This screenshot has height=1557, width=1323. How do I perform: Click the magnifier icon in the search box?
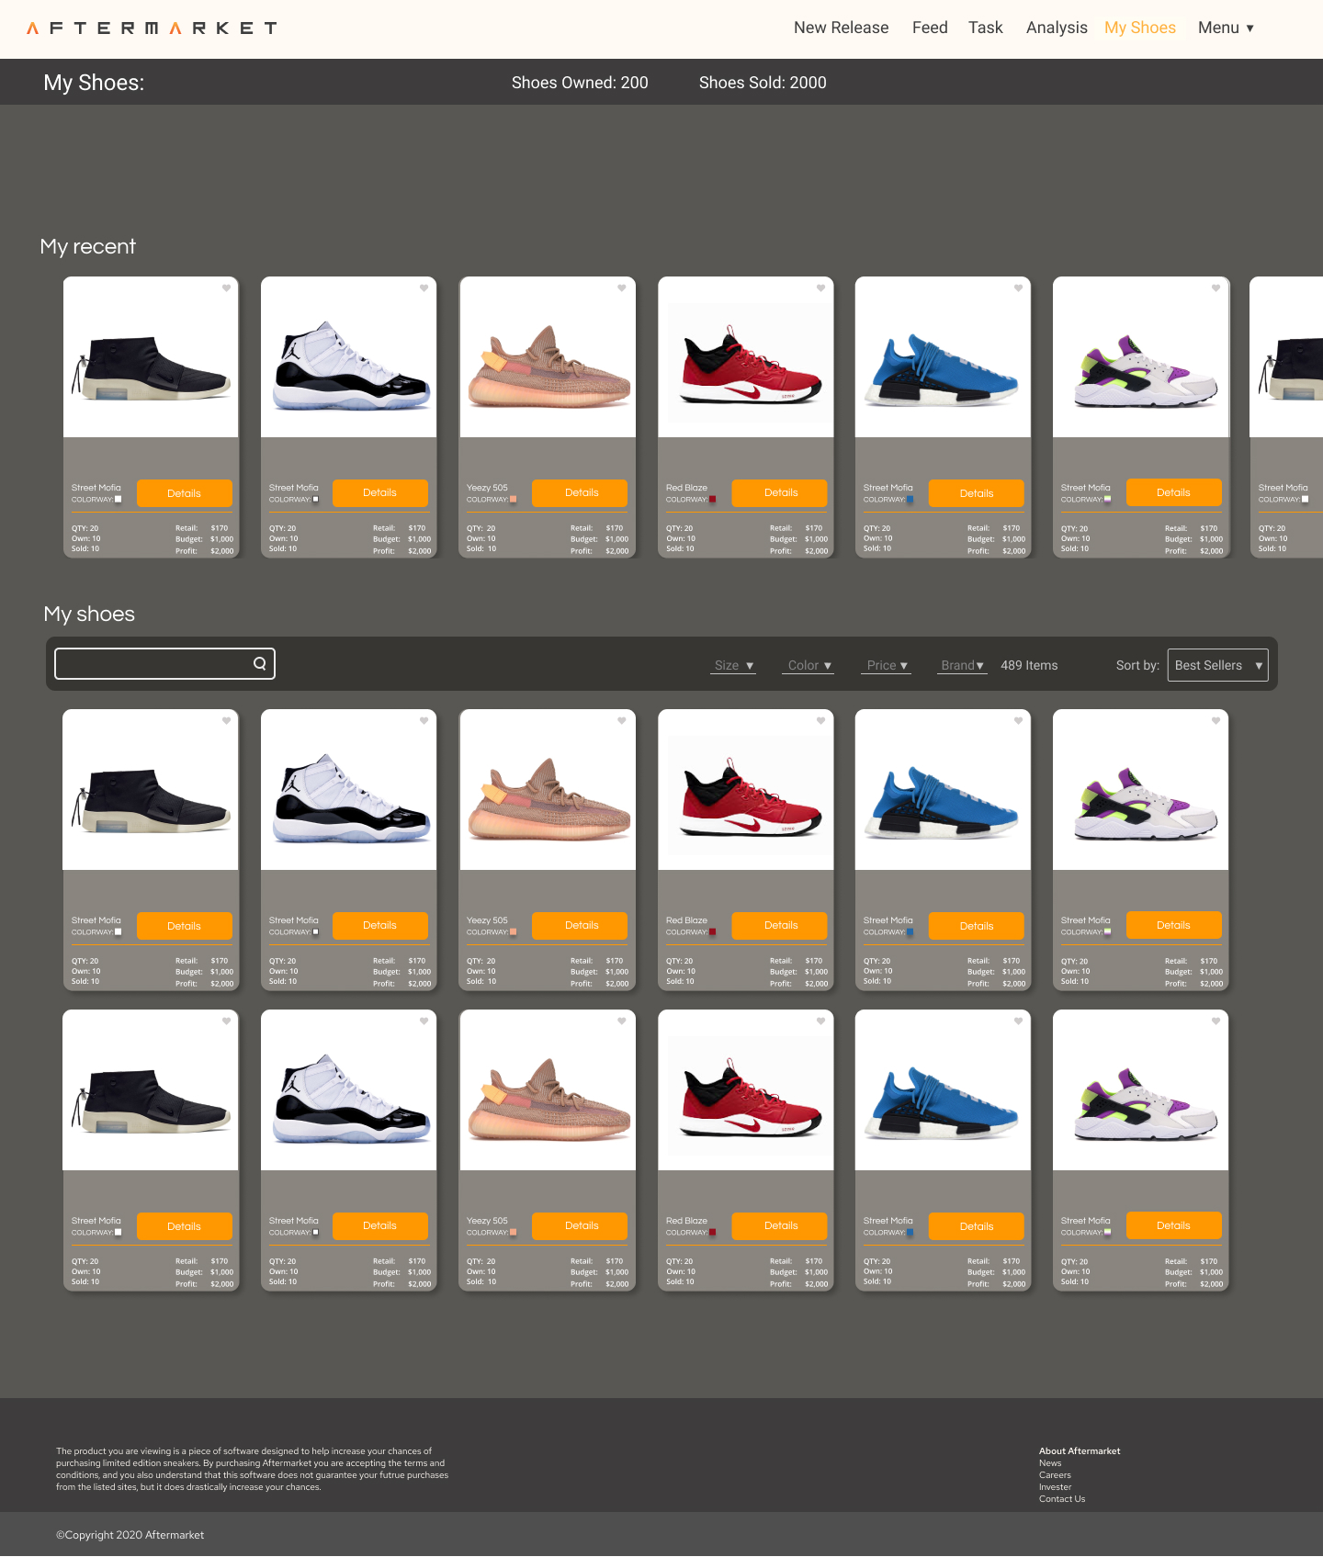click(260, 663)
